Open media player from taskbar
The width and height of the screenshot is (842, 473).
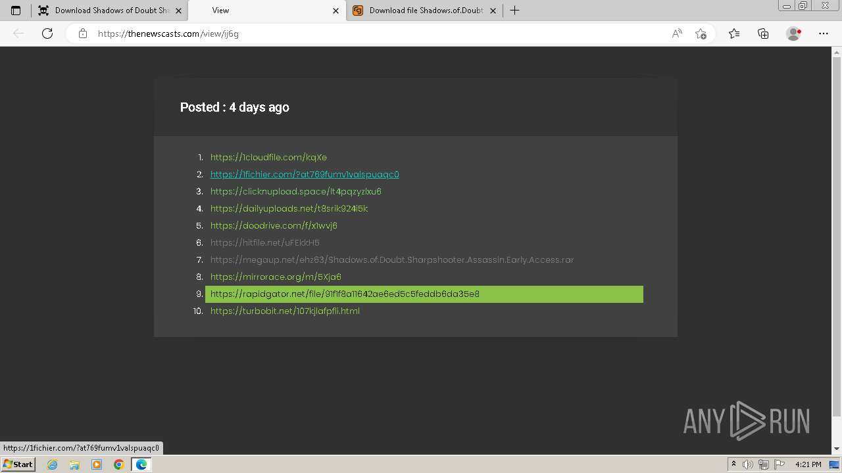coord(97,464)
